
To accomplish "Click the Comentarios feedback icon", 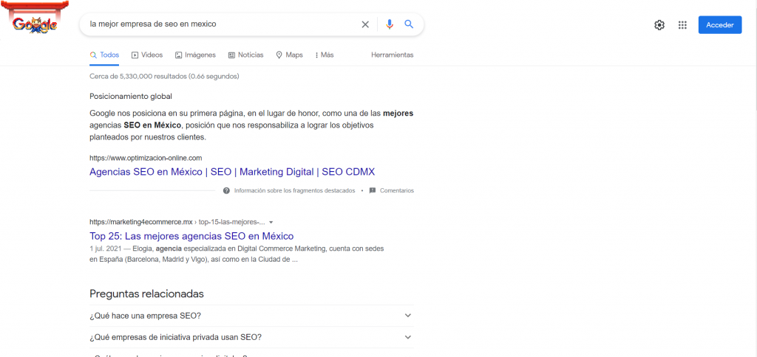I will 373,190.
